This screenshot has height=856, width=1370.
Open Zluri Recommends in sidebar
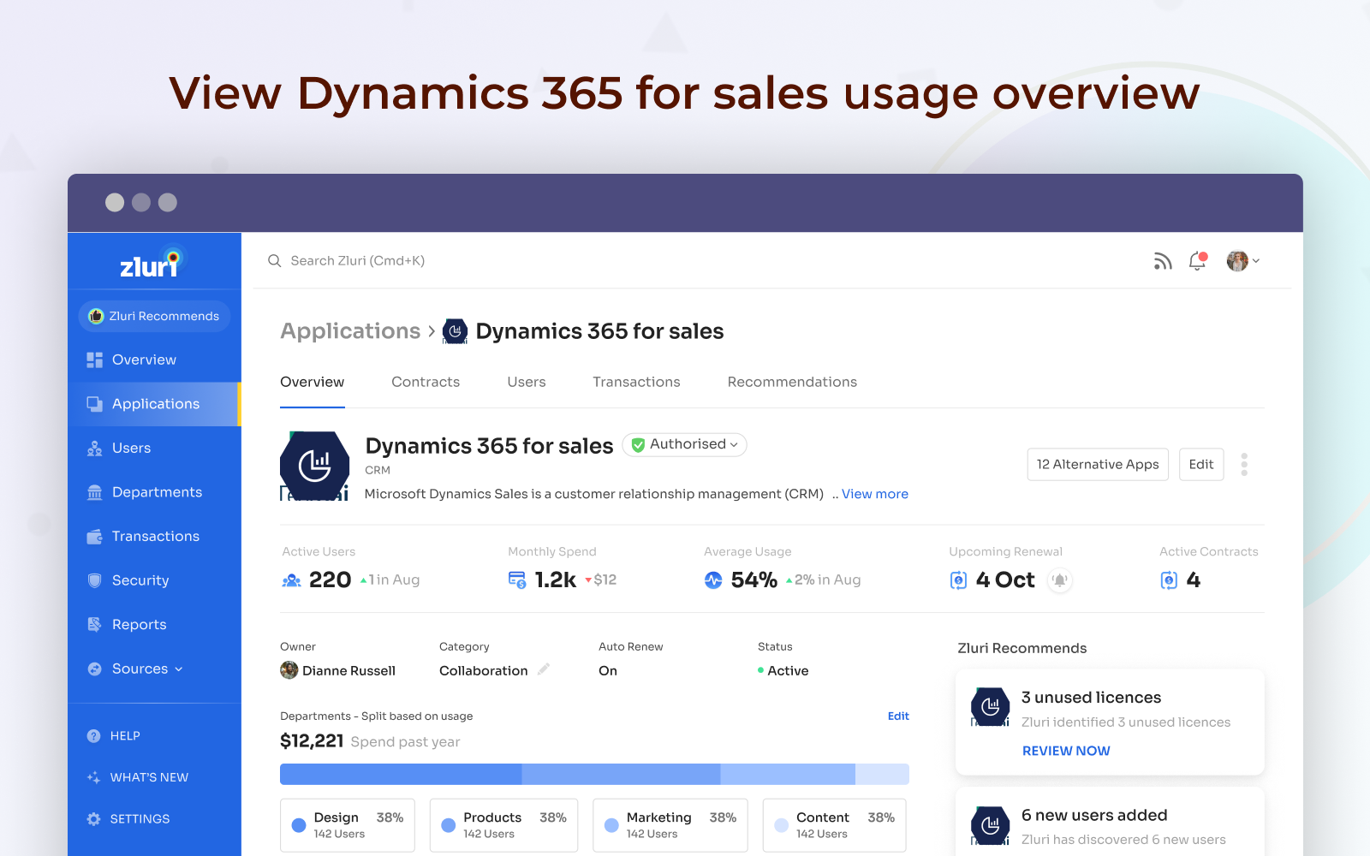pyautogui.click(x=154, y=316)
